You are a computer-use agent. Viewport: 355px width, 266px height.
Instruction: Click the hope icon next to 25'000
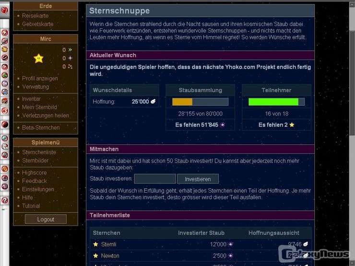153,102
